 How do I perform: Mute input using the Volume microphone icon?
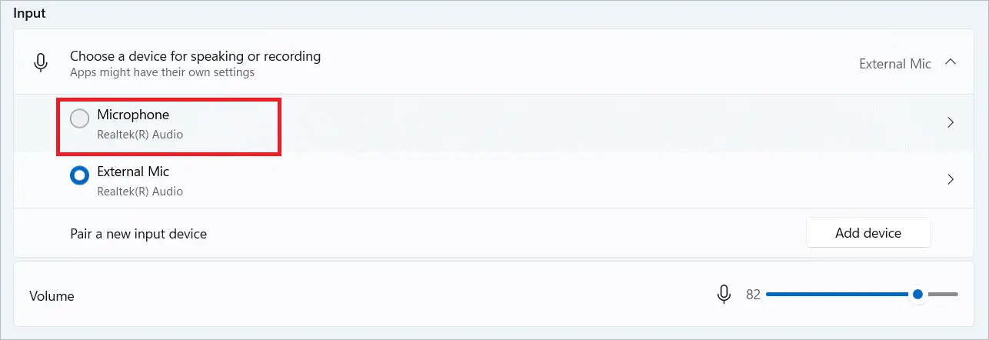(x=723, y=295)
